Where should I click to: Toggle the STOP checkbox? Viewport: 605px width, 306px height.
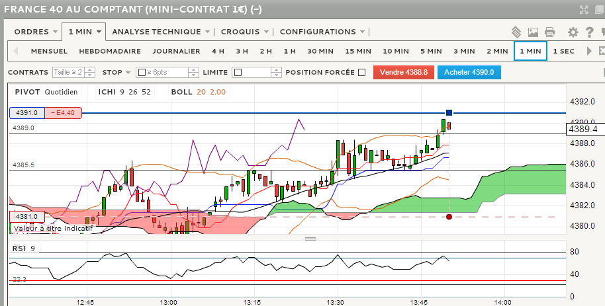click(142, 73)
